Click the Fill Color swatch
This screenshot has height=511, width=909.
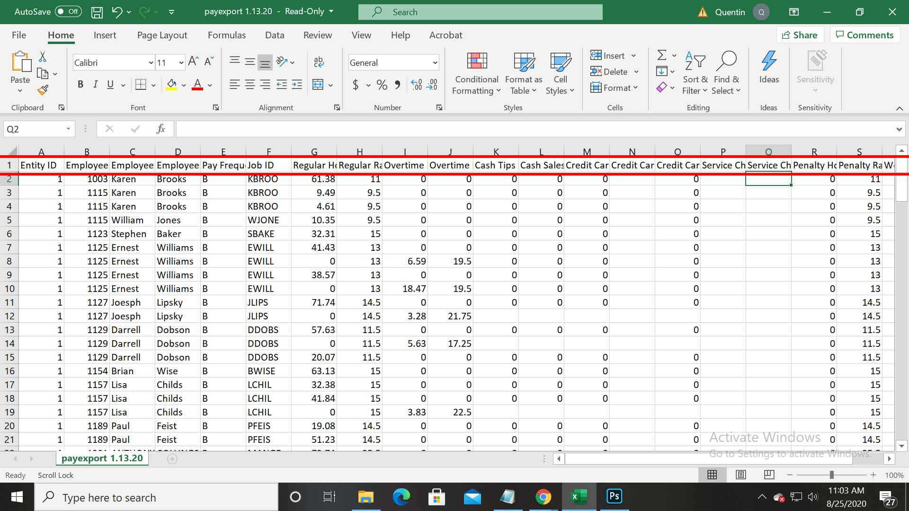(x=171, y=85)
